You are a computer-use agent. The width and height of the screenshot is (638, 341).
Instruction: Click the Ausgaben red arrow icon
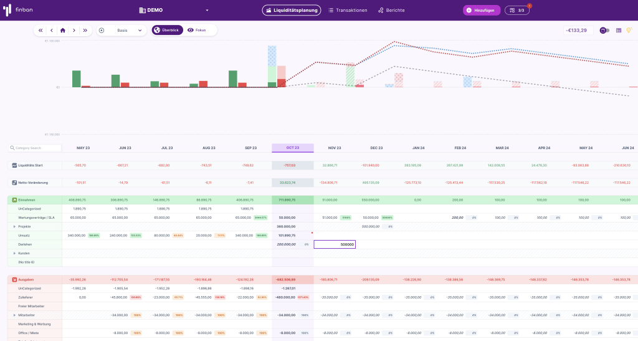coord(14,279)
